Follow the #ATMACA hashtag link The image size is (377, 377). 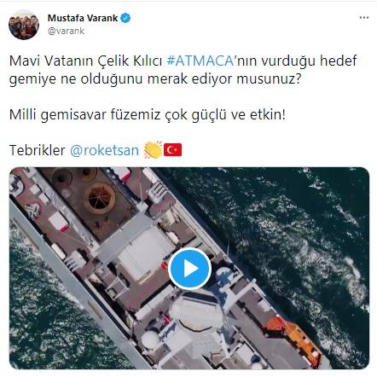tap(200, 61)
